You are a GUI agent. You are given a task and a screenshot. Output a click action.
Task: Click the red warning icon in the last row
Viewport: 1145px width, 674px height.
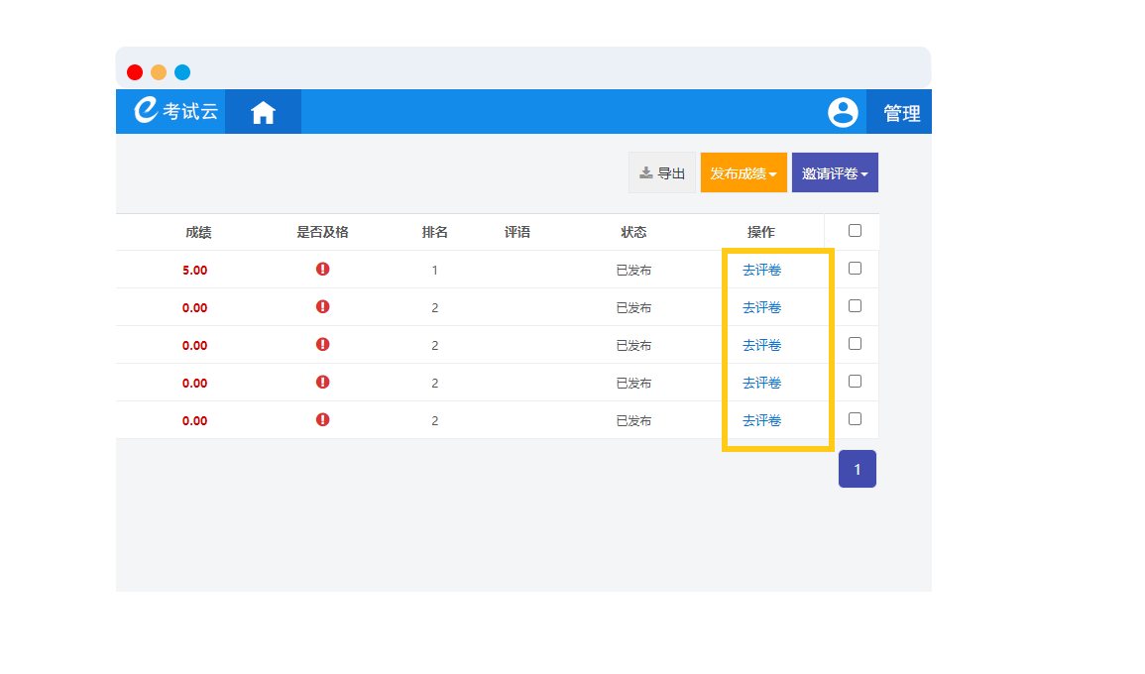pyautogui.click(x=322, y=420)
